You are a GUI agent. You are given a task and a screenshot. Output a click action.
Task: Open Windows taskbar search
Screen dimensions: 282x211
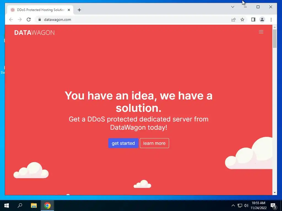coord(20,206)
